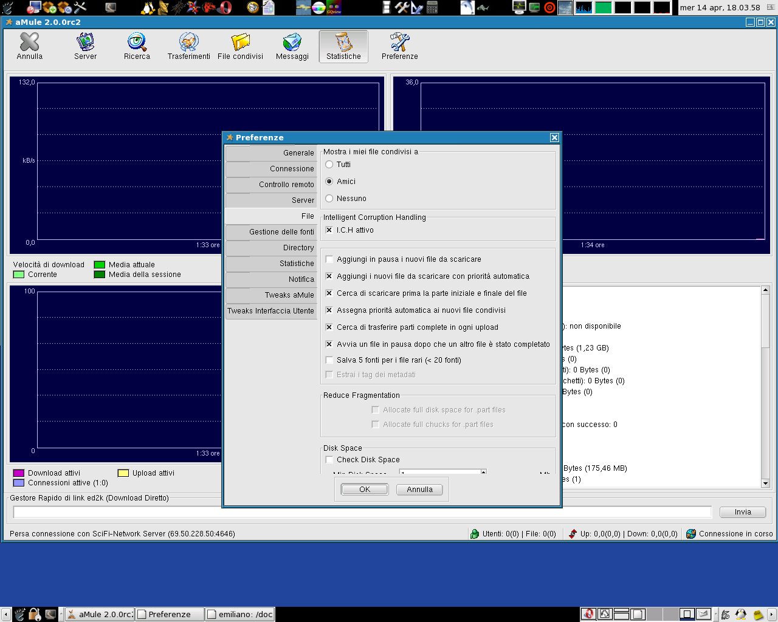Open File condivisi folder icon
778x622 pixels.
click(x=240, y=43)
